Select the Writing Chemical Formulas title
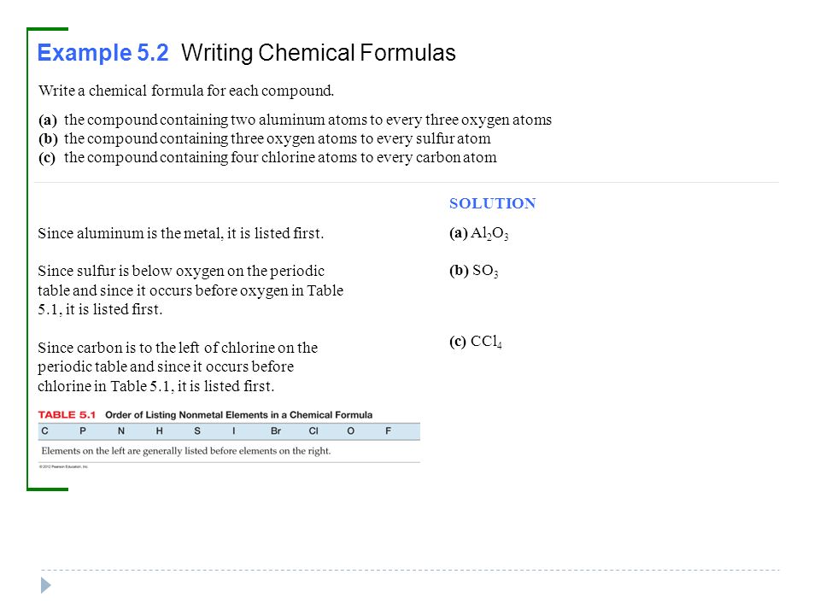 click(x=319, y=53)
